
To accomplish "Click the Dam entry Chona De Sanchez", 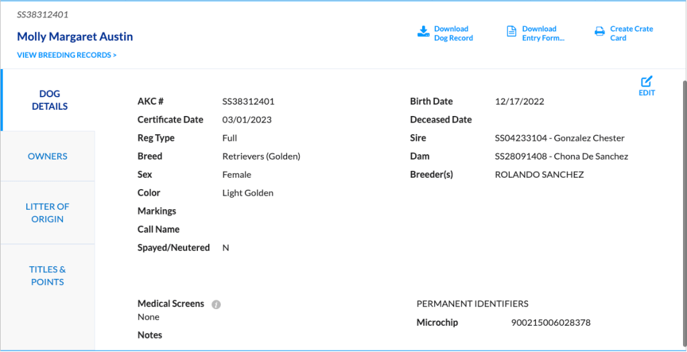I will 561,156.
